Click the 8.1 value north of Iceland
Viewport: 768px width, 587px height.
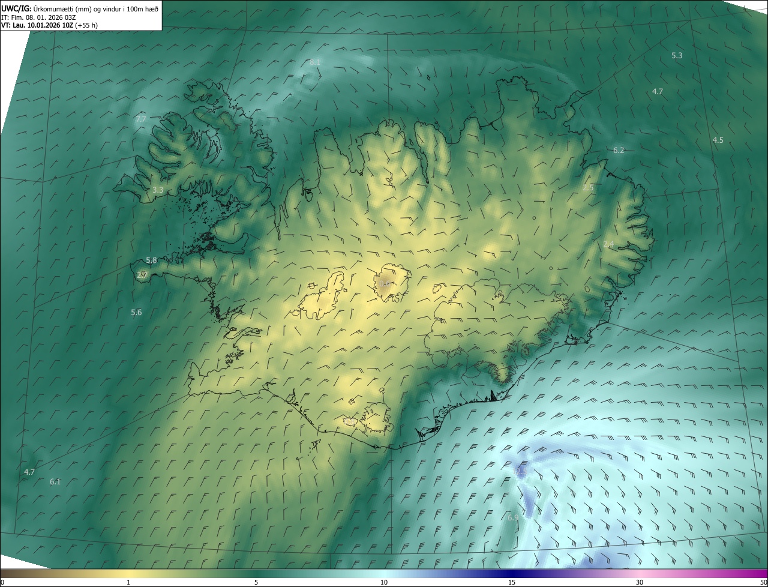[315, 62]
